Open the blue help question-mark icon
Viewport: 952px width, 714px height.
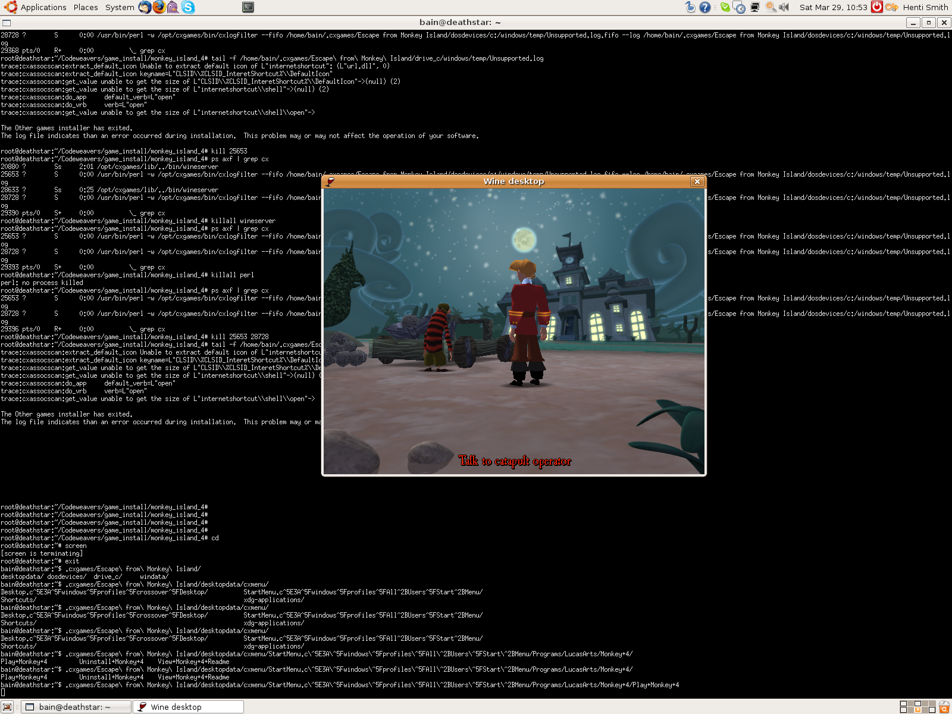click(x=704, y=7)
